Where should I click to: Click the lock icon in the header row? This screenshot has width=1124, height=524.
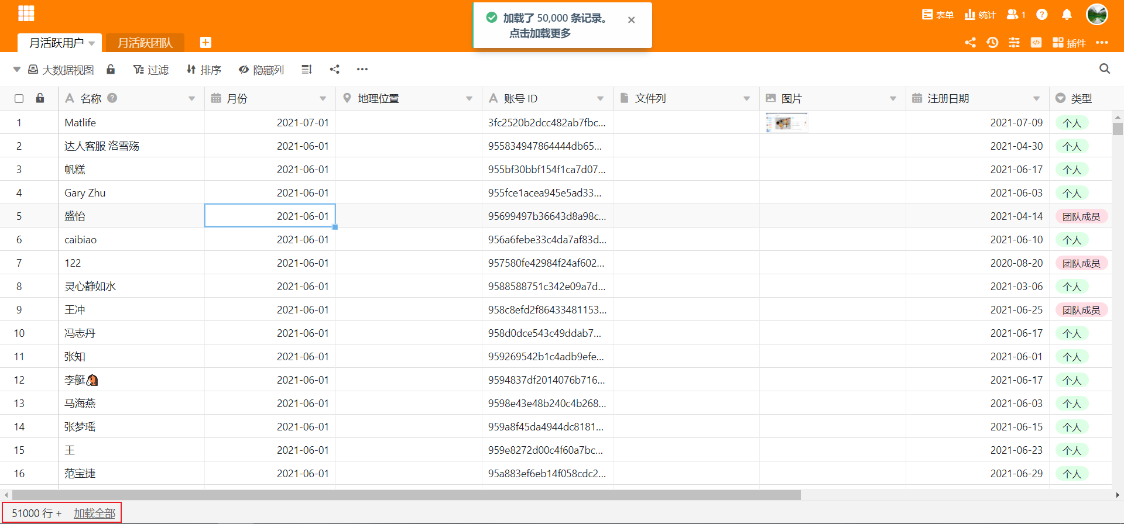coord(40,98)
